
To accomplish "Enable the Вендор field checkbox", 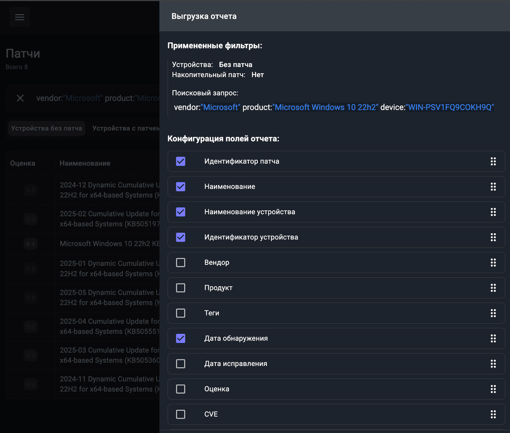I will click(x=180, y=263).
